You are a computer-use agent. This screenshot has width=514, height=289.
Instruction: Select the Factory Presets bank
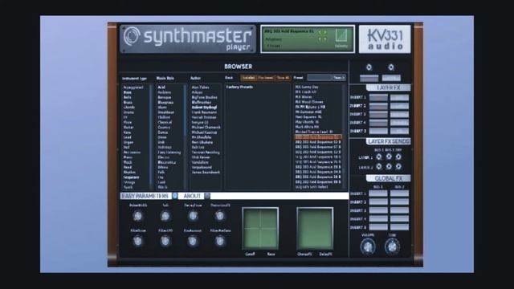[x=239, y=88]
